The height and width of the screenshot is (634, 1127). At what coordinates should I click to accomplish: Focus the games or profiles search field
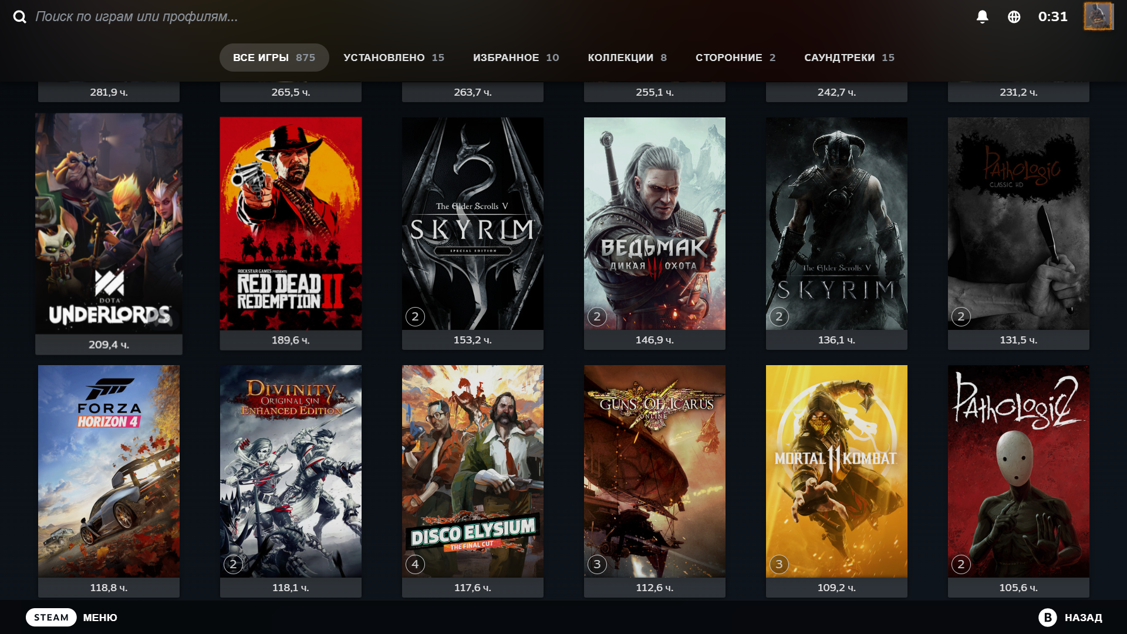[x=136, y=17]
